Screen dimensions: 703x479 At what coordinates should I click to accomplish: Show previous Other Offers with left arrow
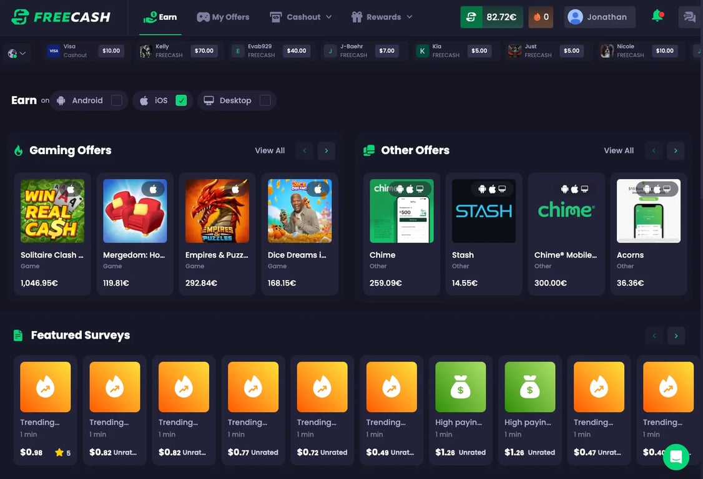pyautogui.click(x=654, y=150)
